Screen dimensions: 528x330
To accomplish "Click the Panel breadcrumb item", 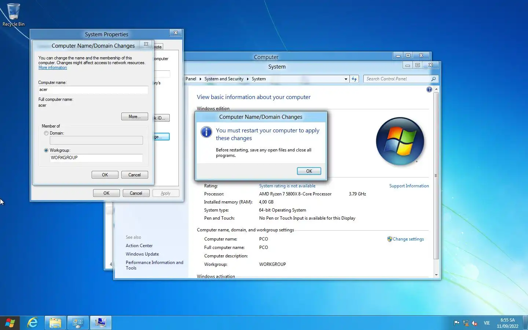I will [191, 79].
